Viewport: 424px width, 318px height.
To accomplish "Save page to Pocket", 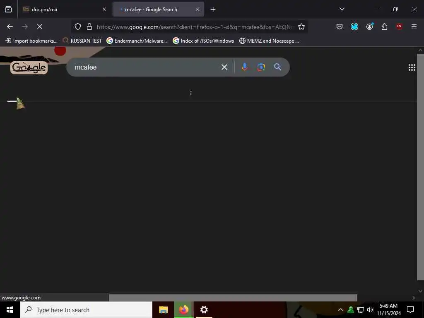I will click(x=340, y=26).
